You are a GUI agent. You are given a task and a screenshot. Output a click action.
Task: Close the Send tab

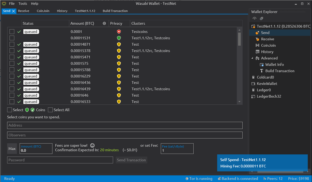pos(14,11)
